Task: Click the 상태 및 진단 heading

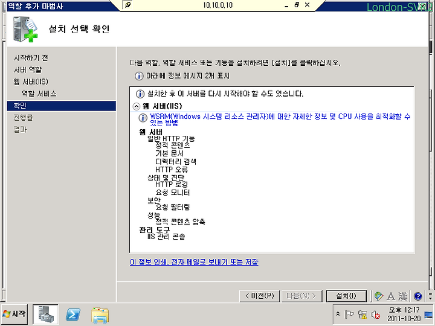Action: [166, 177]
